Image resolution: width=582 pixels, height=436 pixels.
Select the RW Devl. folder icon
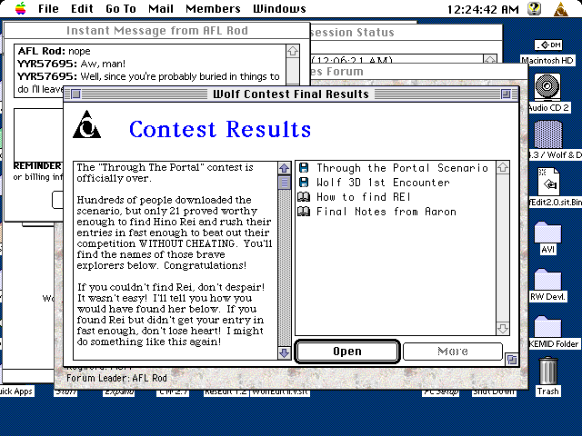click(x=547, y=280)
